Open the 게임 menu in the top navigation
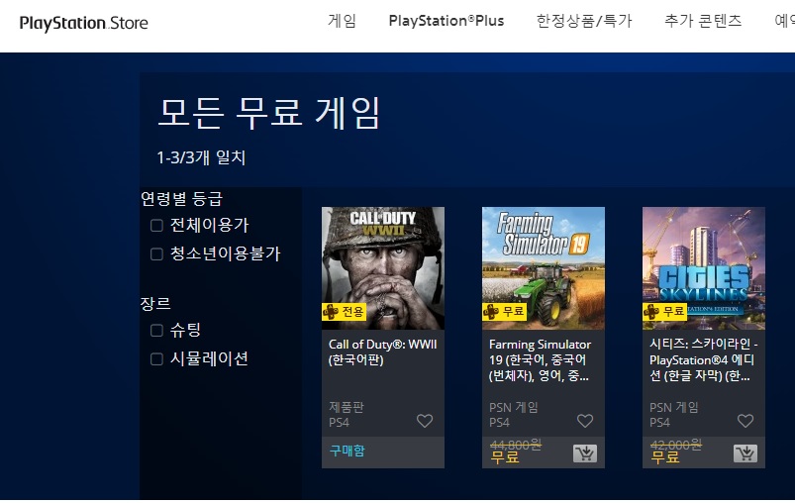Image resolution: width=795 pixels, height=503 pixels. [x=343, y=21]
